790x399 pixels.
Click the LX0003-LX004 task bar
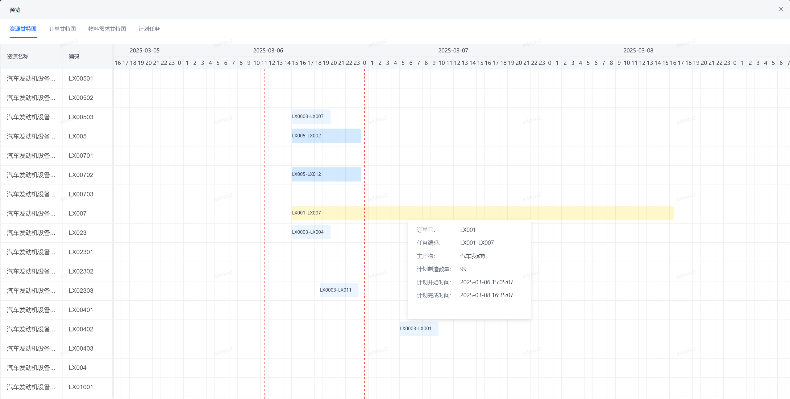[311, 232]
